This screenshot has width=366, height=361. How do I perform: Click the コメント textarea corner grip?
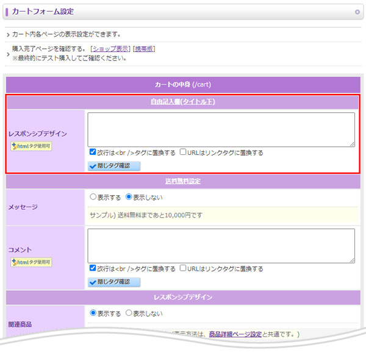coord(352,260)
